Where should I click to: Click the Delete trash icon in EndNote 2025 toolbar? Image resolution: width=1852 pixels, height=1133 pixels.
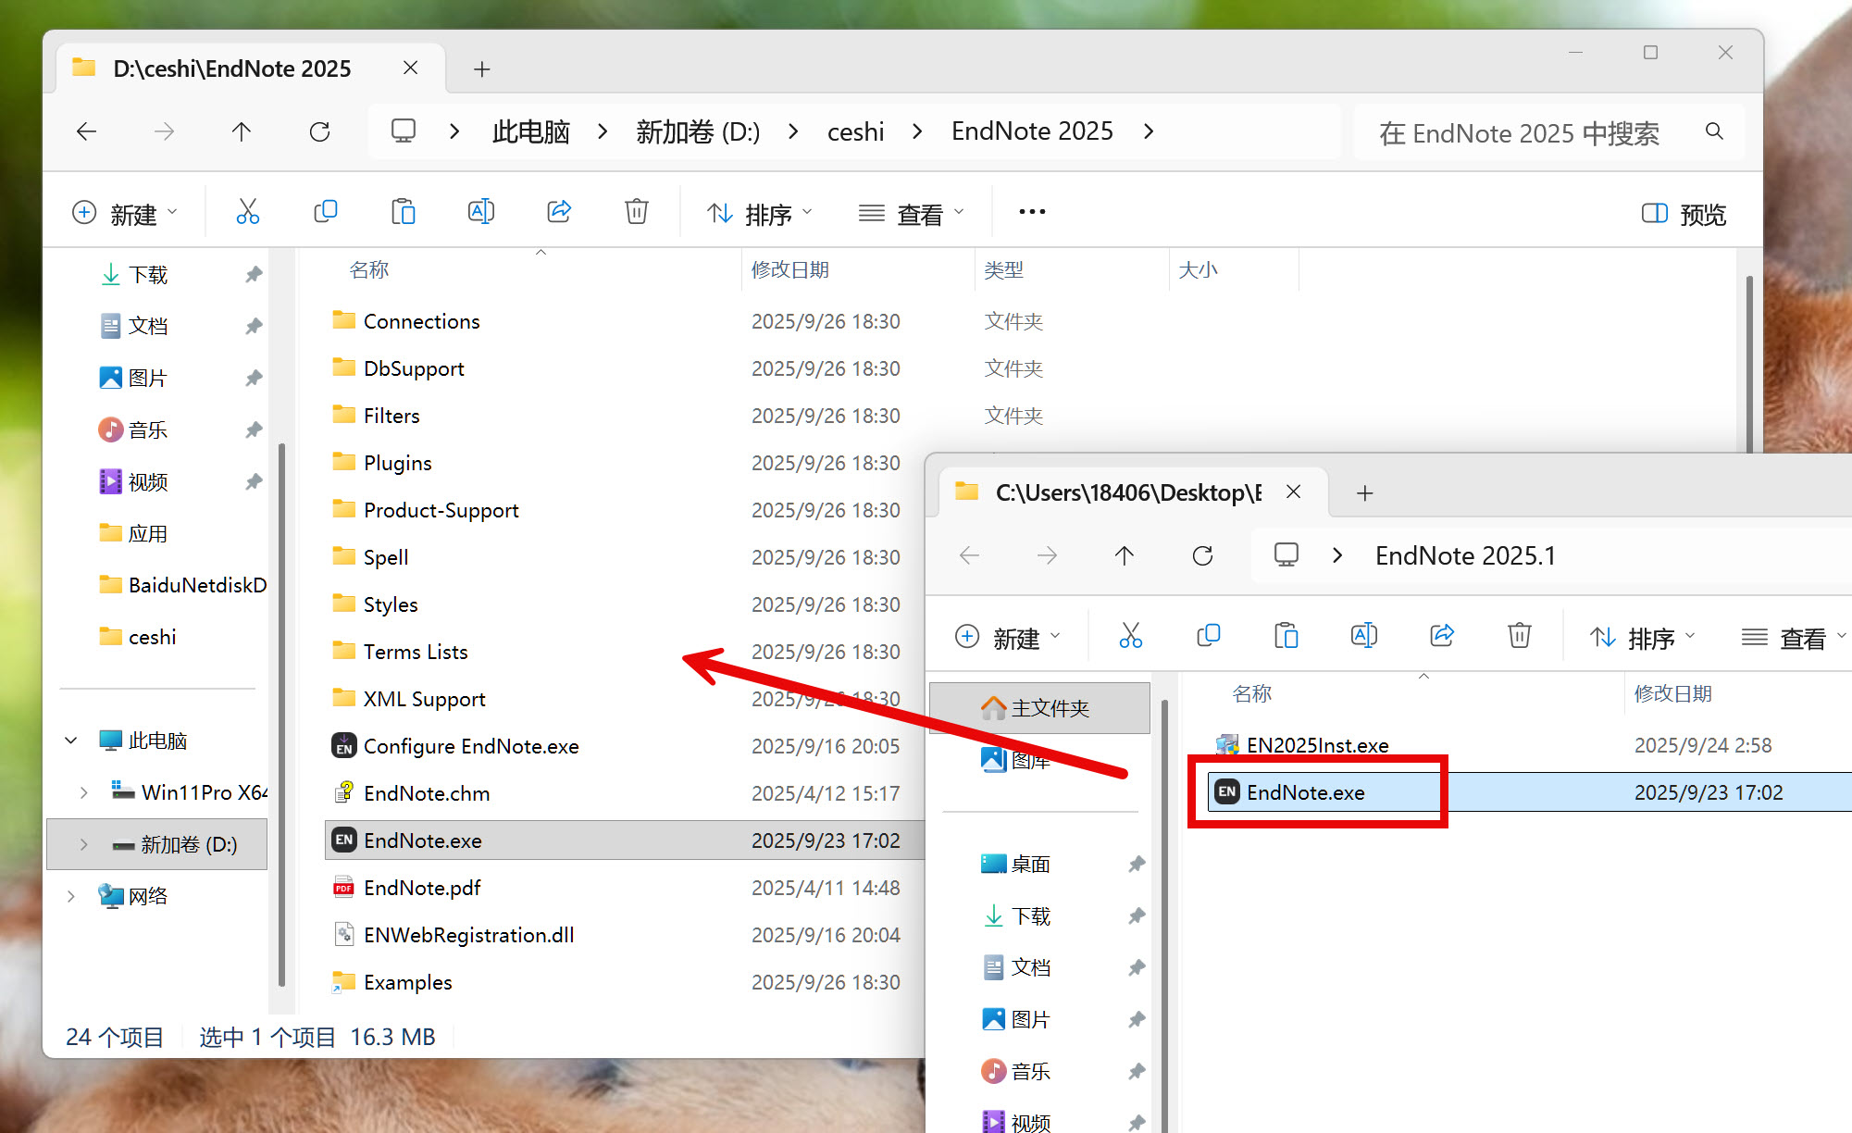(x=636, y=212)
